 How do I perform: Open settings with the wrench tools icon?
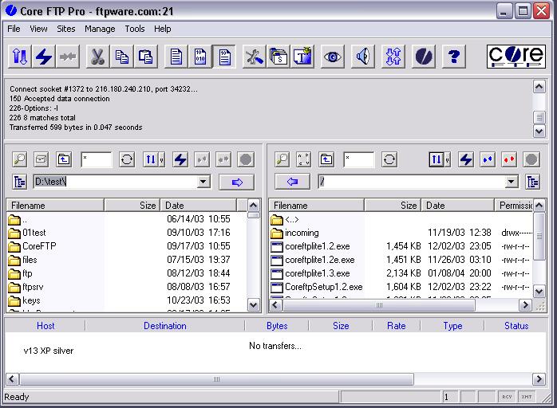[x=254, y=57]
